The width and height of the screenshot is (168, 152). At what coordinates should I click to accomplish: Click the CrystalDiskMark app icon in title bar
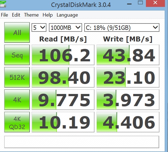tap(3, 4)
